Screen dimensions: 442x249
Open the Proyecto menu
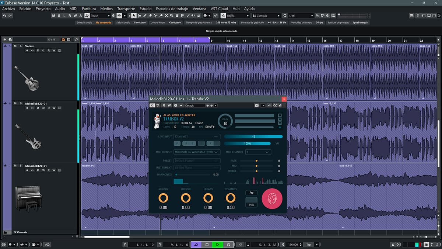pyautogui.click(x=43, y=8)
